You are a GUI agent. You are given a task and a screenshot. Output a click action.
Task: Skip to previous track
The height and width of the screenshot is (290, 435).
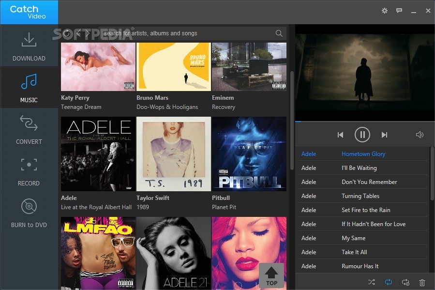(340, 135)
